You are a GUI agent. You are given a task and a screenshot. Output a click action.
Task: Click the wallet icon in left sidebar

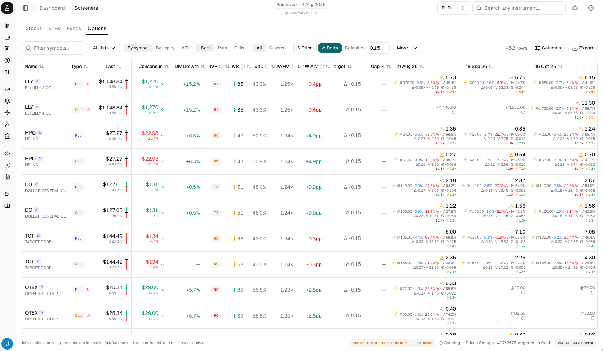coord(7,37)
